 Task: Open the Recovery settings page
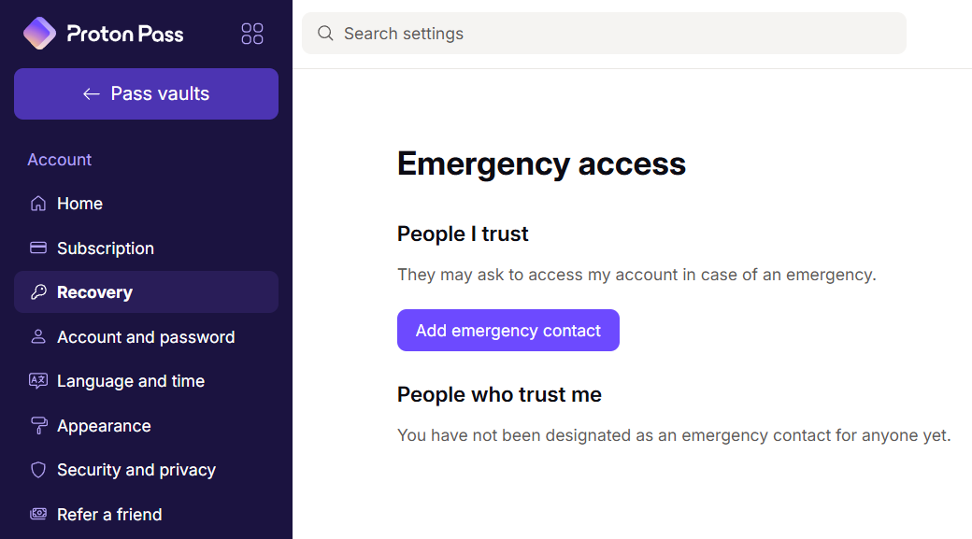click(94, 291)
